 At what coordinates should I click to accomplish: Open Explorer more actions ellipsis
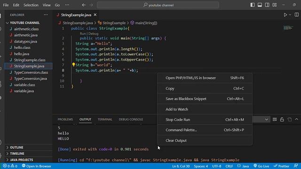46,15
